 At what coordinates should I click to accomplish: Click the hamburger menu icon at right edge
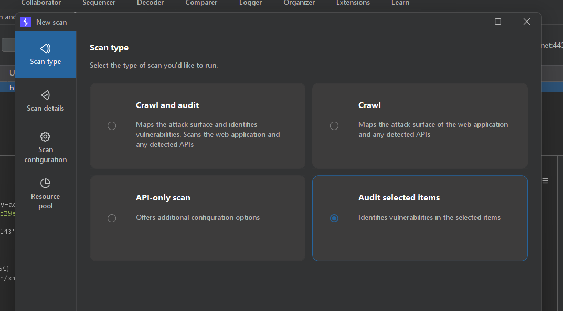coord(545,180)
